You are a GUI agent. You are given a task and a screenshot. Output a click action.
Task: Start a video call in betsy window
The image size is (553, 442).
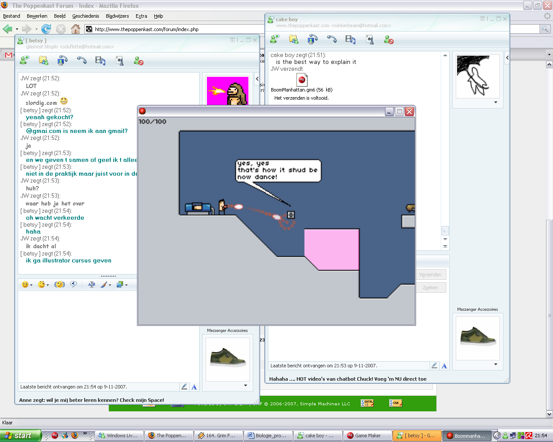[63, 61]
